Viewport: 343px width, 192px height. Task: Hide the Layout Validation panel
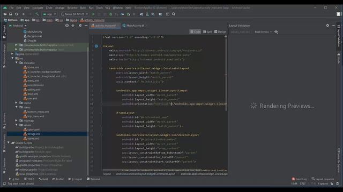pyautogui.click(x=333, y=26)
